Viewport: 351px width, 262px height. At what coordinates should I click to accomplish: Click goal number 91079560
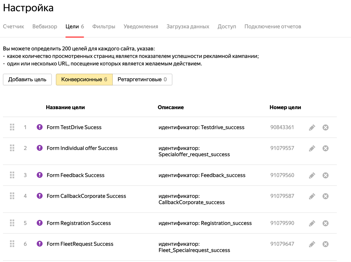(x=282, y=175)
